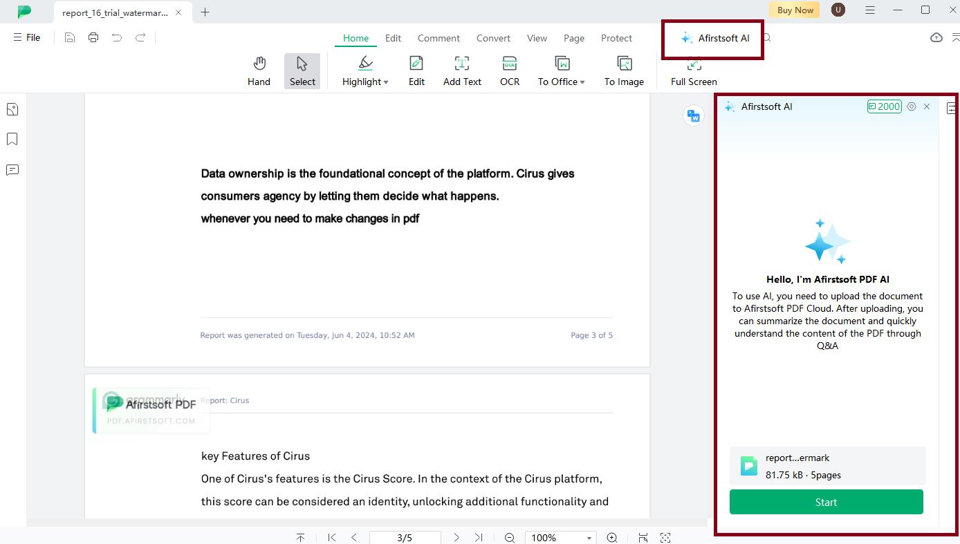Click the Start button in AI panel

[x=827, y=502]
